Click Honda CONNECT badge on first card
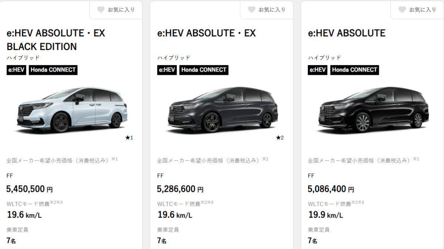 point(53,70)
